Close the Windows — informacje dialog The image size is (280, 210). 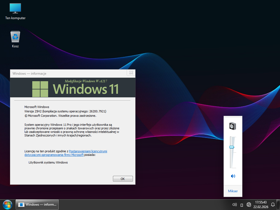point(131,73)
